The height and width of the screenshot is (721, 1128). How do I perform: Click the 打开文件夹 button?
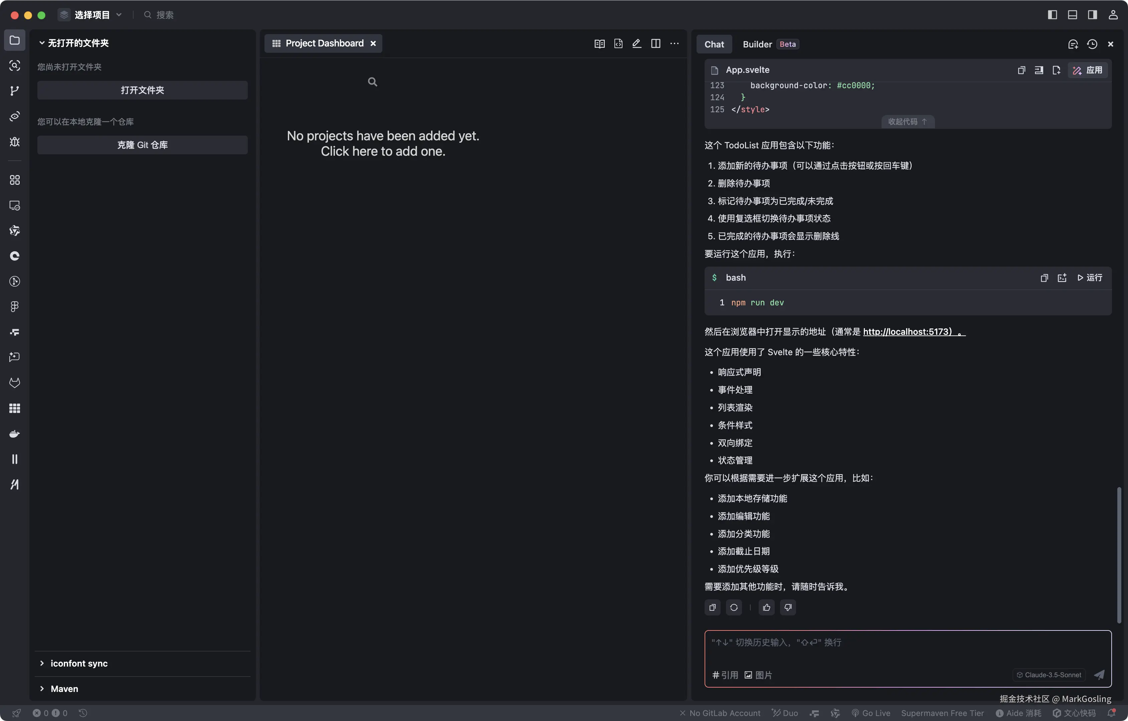[x=142, y=90]
